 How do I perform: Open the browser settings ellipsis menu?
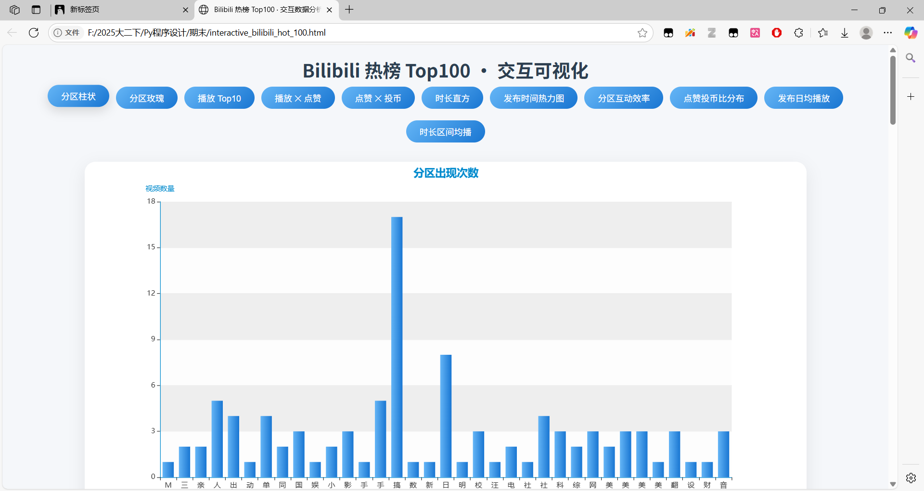click(x=888, y=33)
